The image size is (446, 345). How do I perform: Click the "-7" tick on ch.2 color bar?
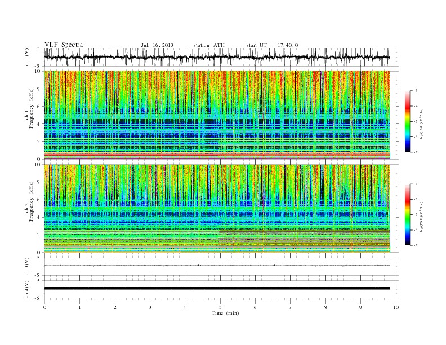tap(415, 245)
